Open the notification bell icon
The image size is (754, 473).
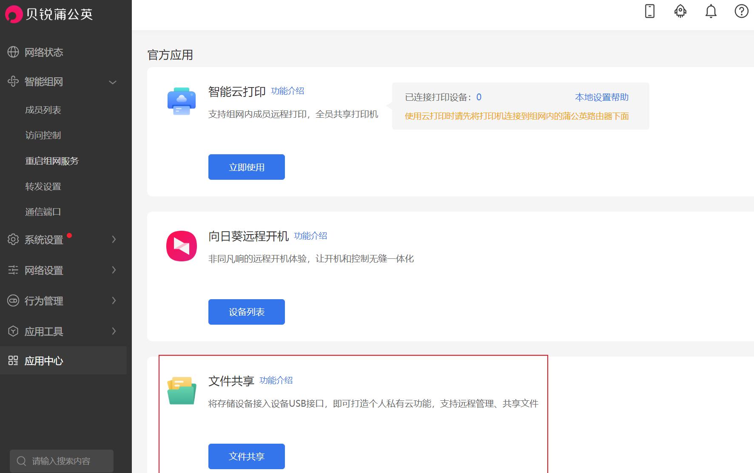click(x=711, y=11)
